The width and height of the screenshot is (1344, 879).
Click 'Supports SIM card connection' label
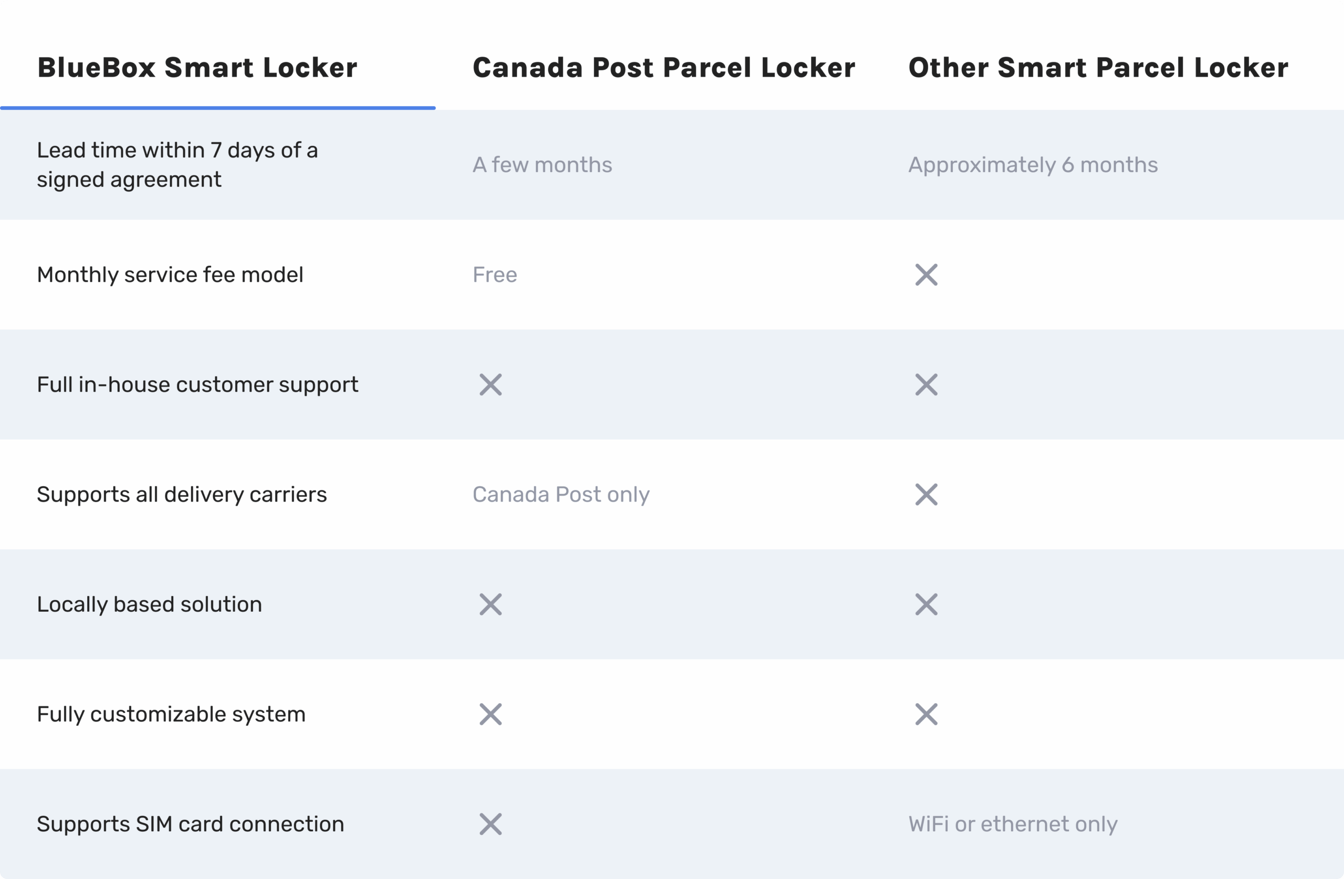coord(190,824)
